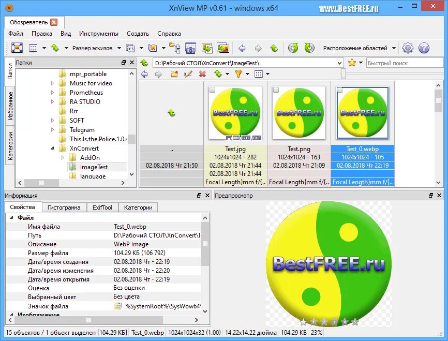Click parent folder arrow beside address bar
This screenshot has width=448, height=341.
pyautogui.click(x=144, y=63)
